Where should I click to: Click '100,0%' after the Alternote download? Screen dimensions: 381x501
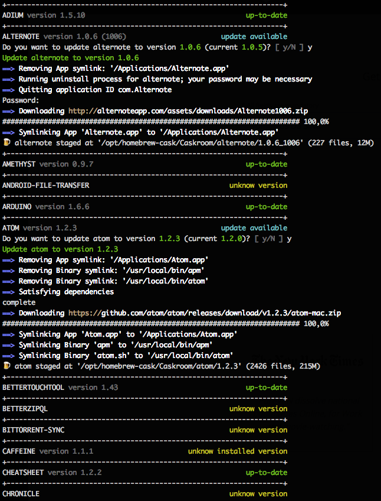click(316, 122)
